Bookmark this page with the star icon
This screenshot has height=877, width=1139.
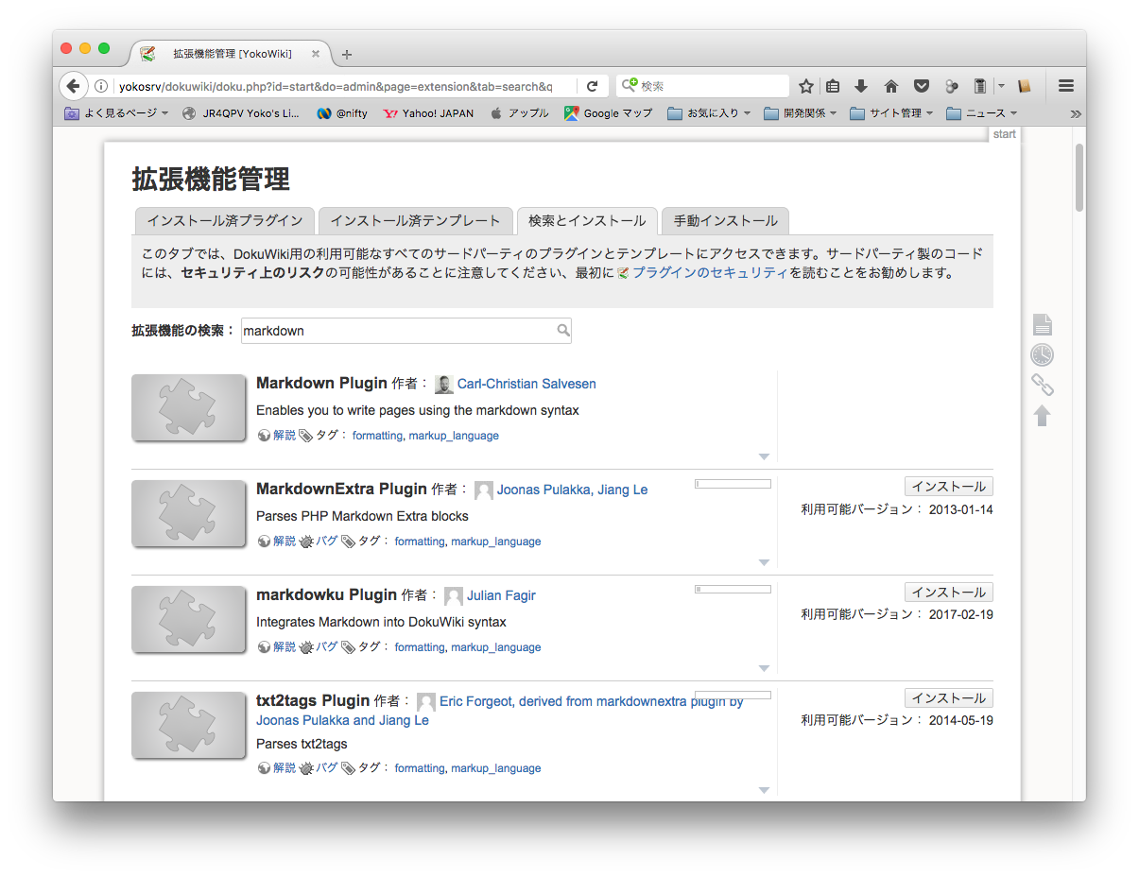point(806,86)
